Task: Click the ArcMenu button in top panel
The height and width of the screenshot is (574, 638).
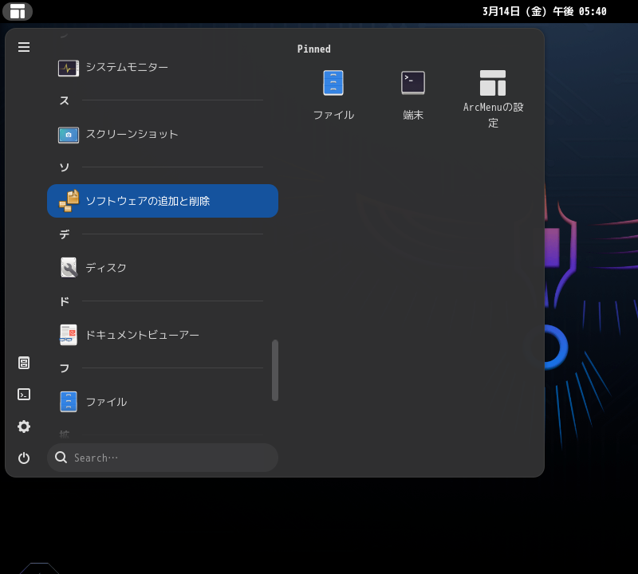Action: pos(18,11)
